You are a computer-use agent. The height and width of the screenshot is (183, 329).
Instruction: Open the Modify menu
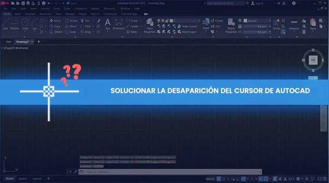click(95, 9)
